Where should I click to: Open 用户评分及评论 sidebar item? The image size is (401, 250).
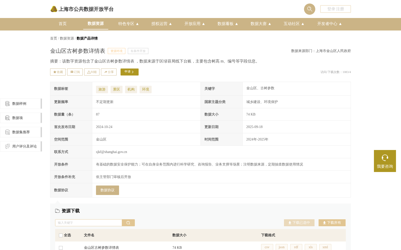pyautogui.click(x=21, y=146)
